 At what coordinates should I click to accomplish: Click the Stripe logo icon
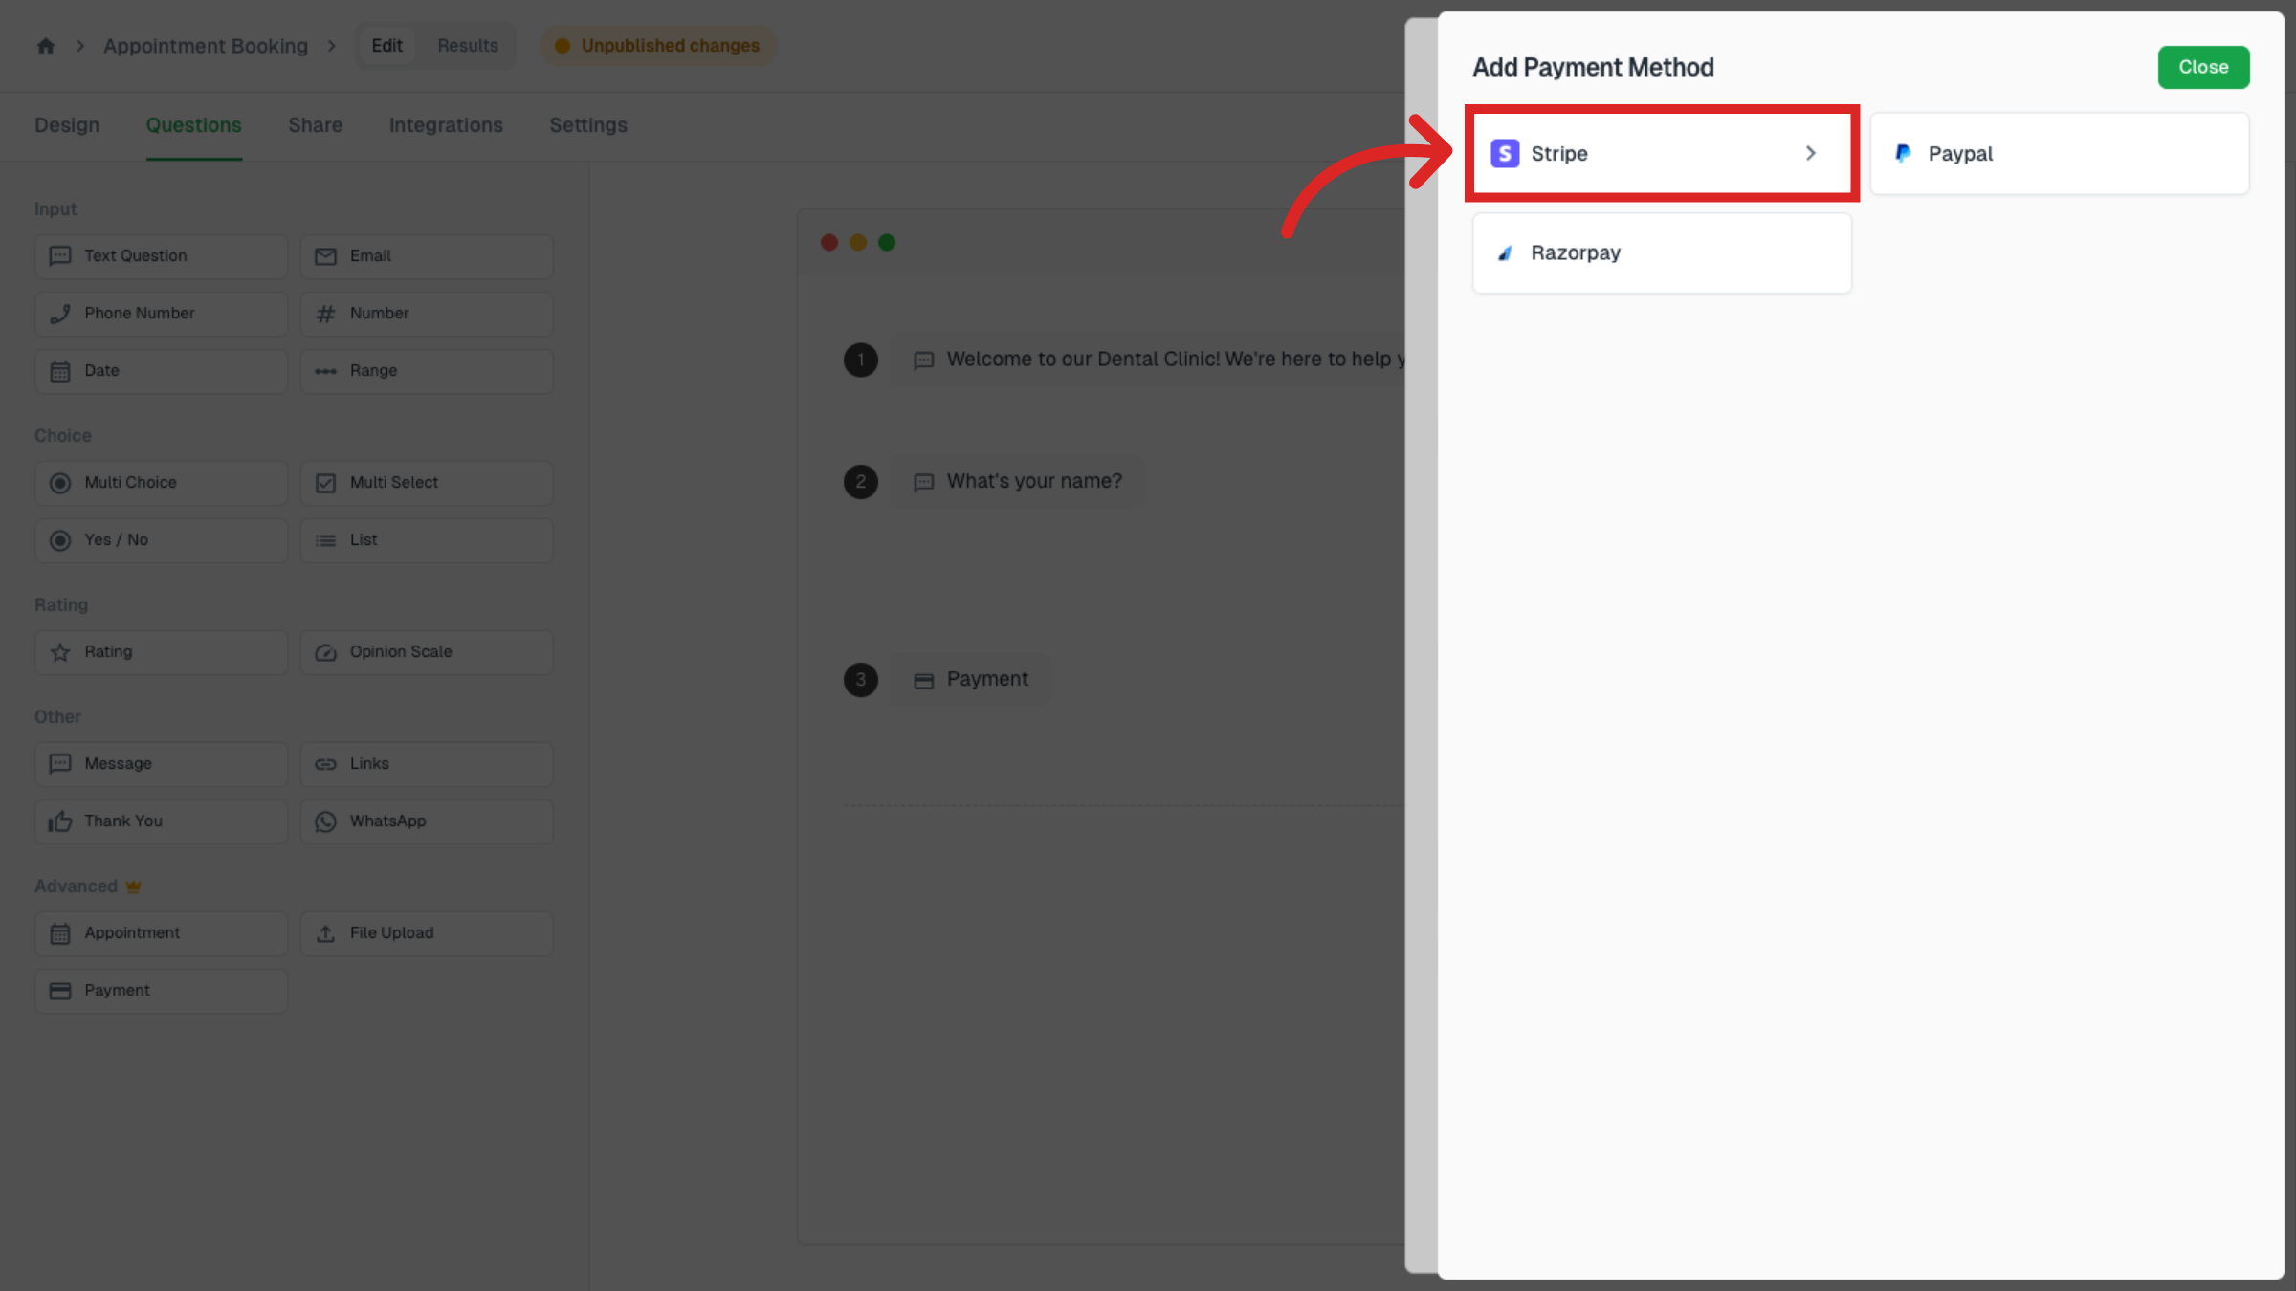pyautogui.click(x=1505, y=153)
